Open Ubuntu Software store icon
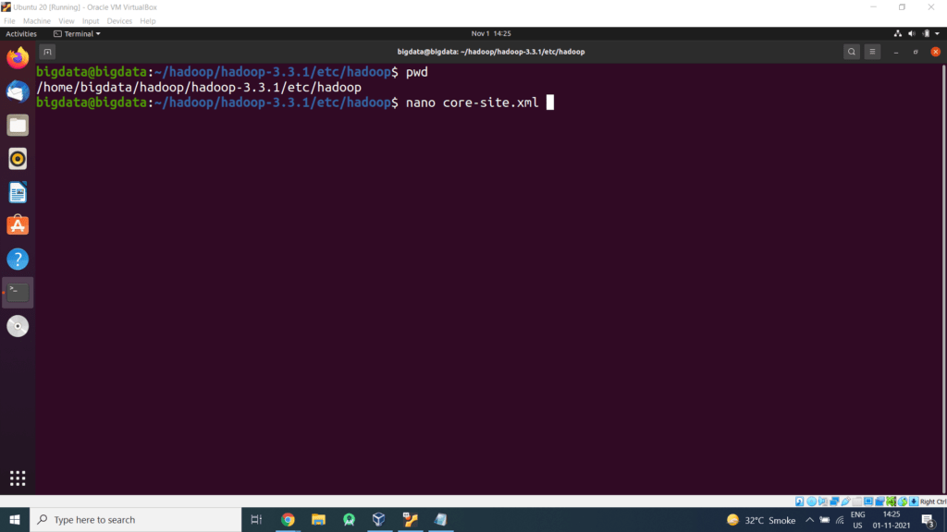Image resolution: width=947 pixels, height=532 pixels. click(18, 225)
